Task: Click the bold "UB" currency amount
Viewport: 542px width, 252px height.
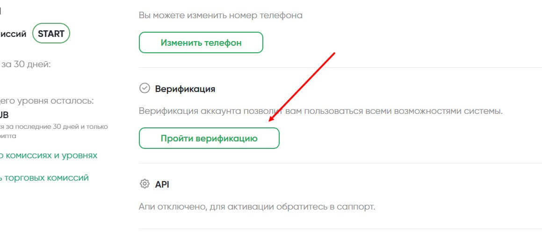Action: [4, 115]
